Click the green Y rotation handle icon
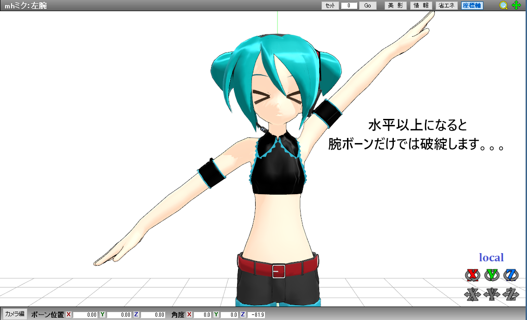 click(492, 275)
